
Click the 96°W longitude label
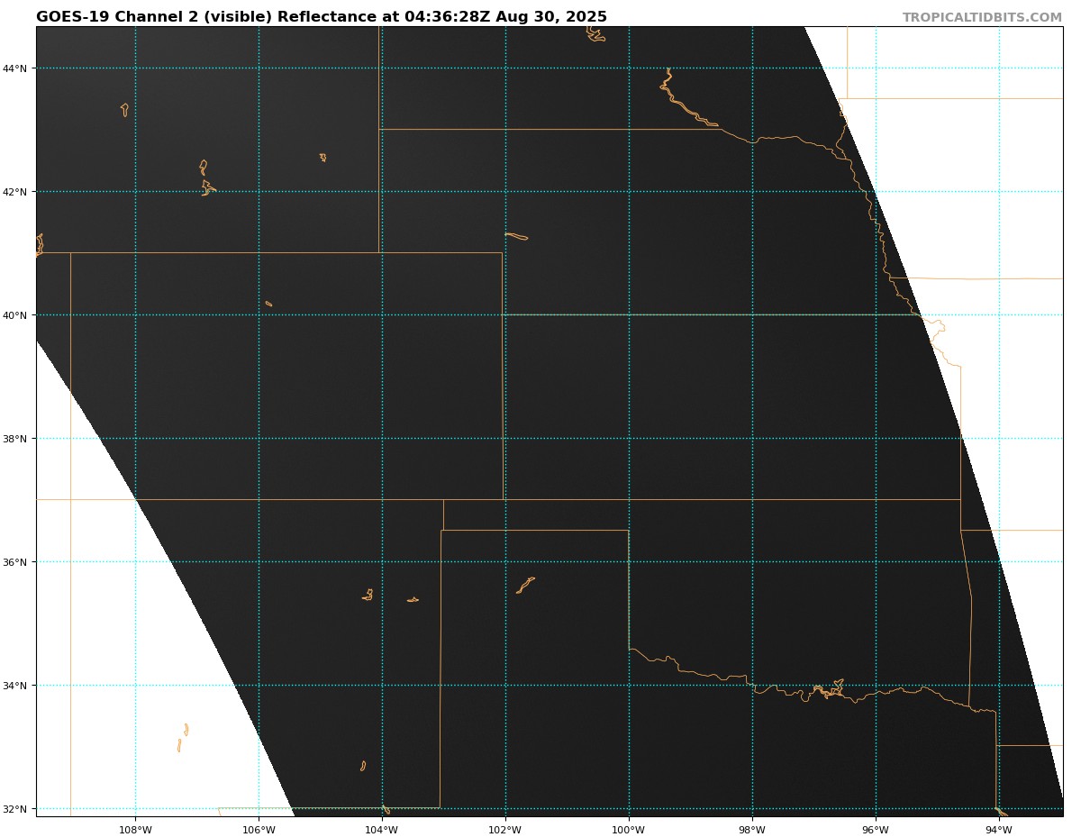(876, 830)
